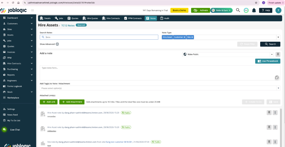Open My To-Do List in sidebar

[14, 120]
